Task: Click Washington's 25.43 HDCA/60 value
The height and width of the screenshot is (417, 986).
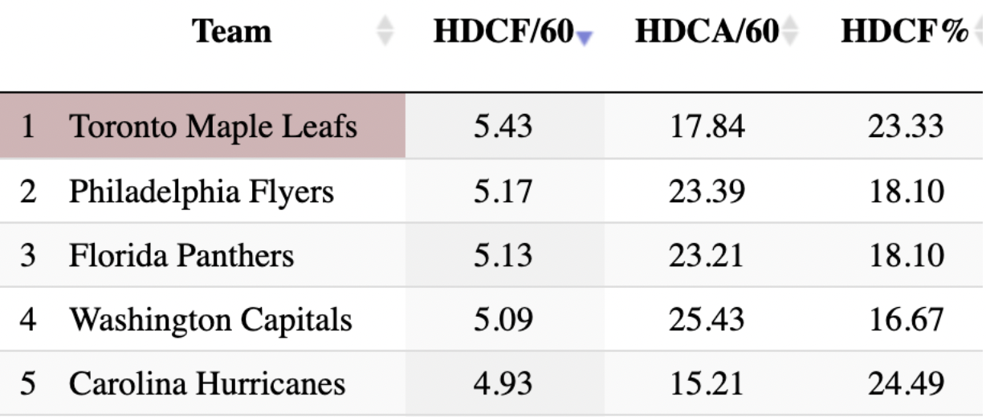Action: point(707,320)
